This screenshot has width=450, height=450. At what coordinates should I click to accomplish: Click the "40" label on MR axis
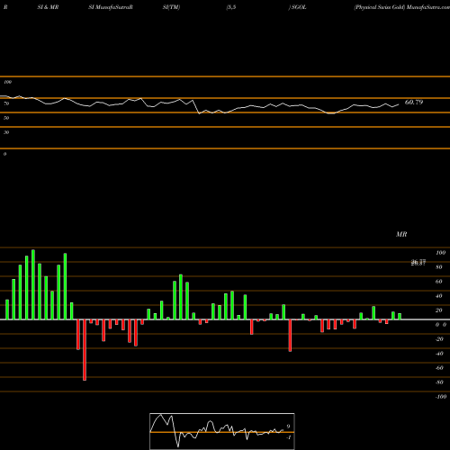(439, 296)
